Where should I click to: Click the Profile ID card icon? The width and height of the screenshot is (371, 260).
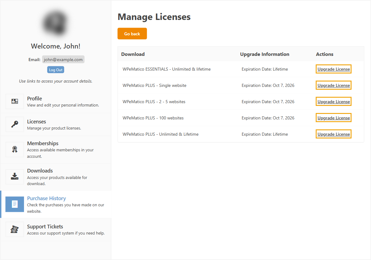14,101
